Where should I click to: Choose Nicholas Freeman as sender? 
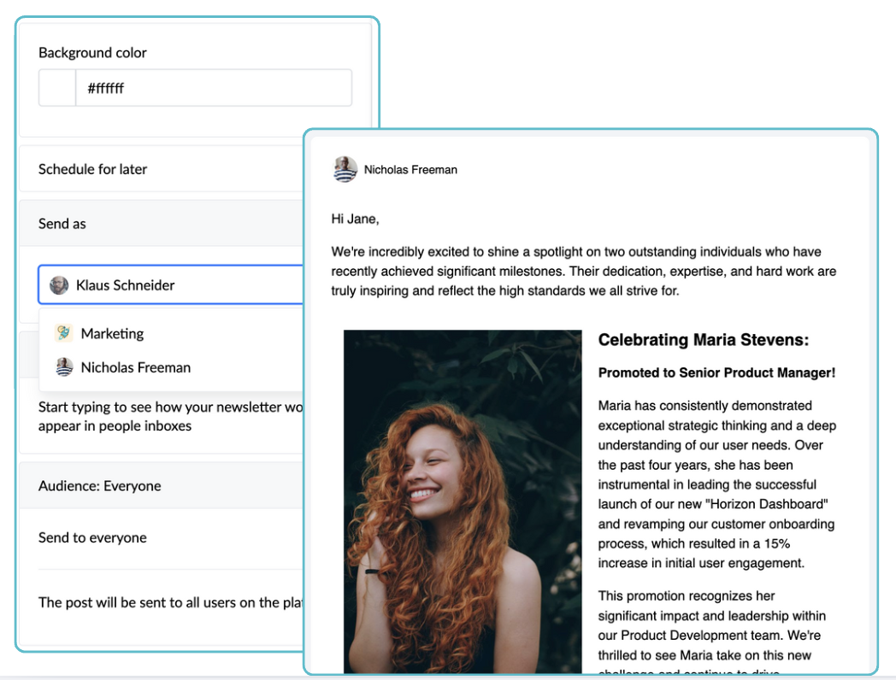171,367
